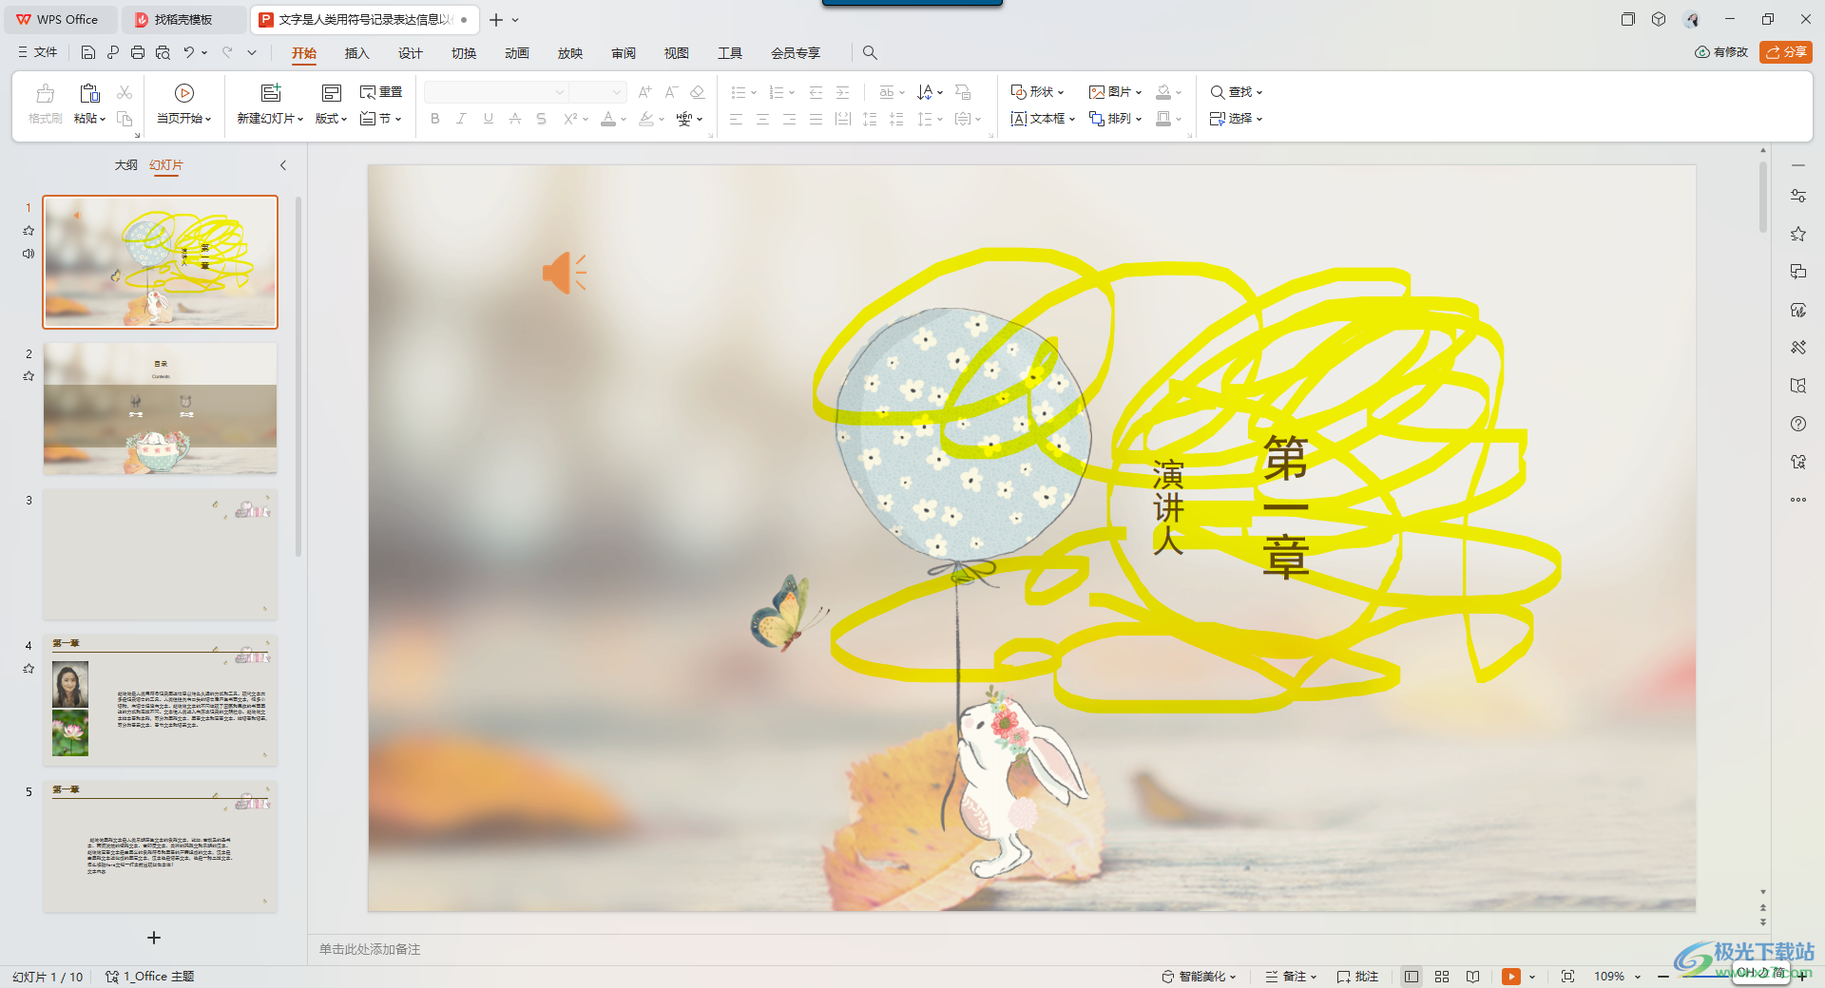Switch to slide sorter view

coord(1442,977)
